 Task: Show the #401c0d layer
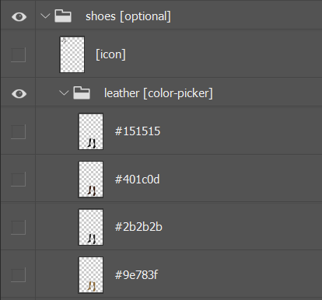[x=18, y=180]
